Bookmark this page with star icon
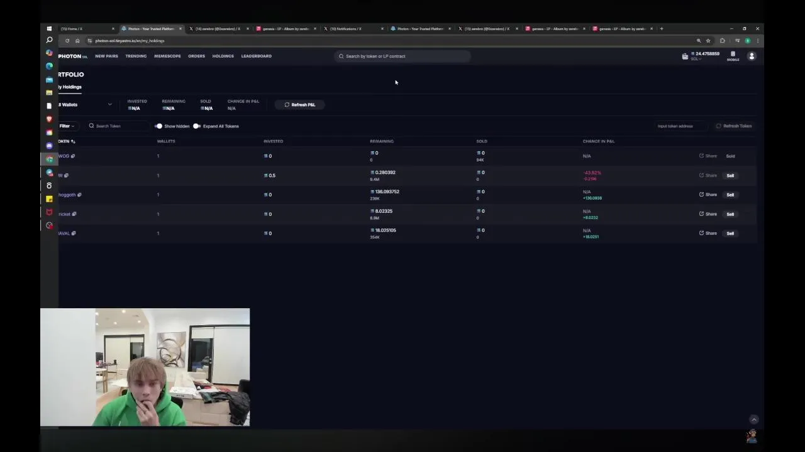 tap(708, 41)
